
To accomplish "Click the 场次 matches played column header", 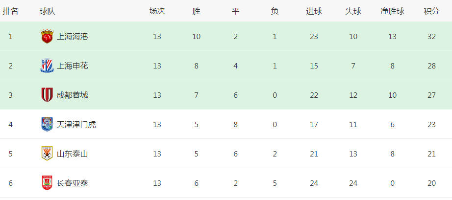I will point(157,11).
